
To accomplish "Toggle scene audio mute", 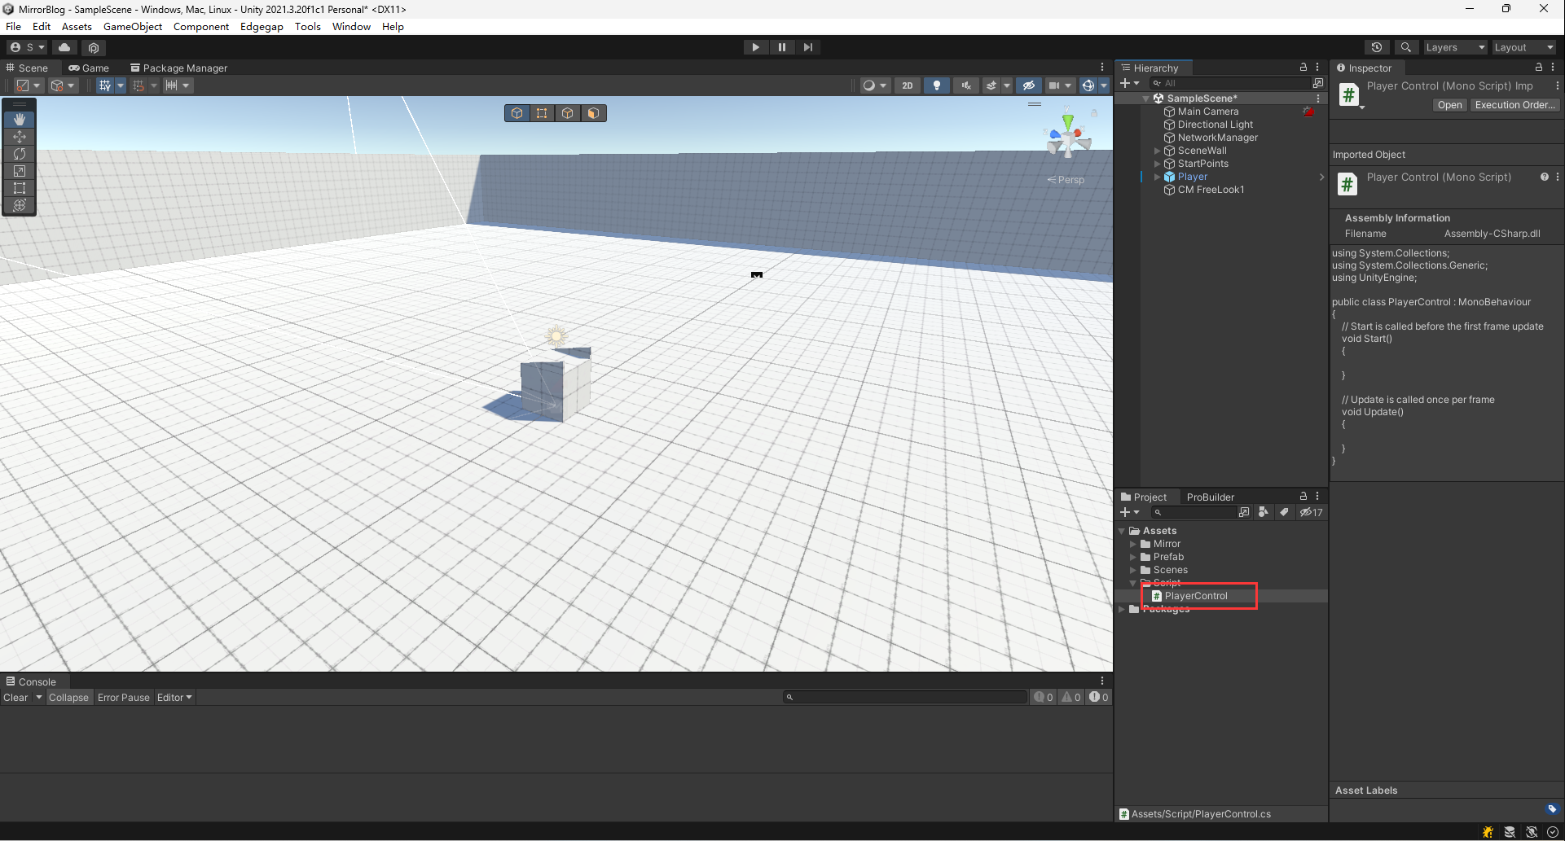I will pyautogui.click(x=966, y=85).
